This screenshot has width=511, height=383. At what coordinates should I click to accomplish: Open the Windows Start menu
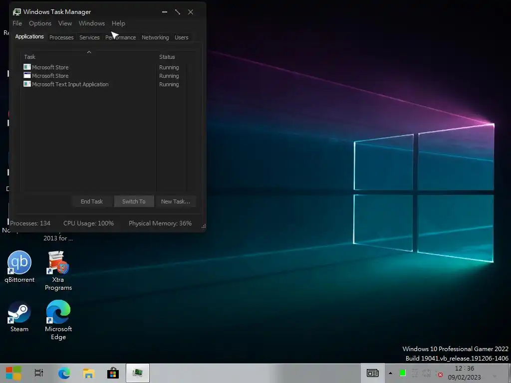13,373
